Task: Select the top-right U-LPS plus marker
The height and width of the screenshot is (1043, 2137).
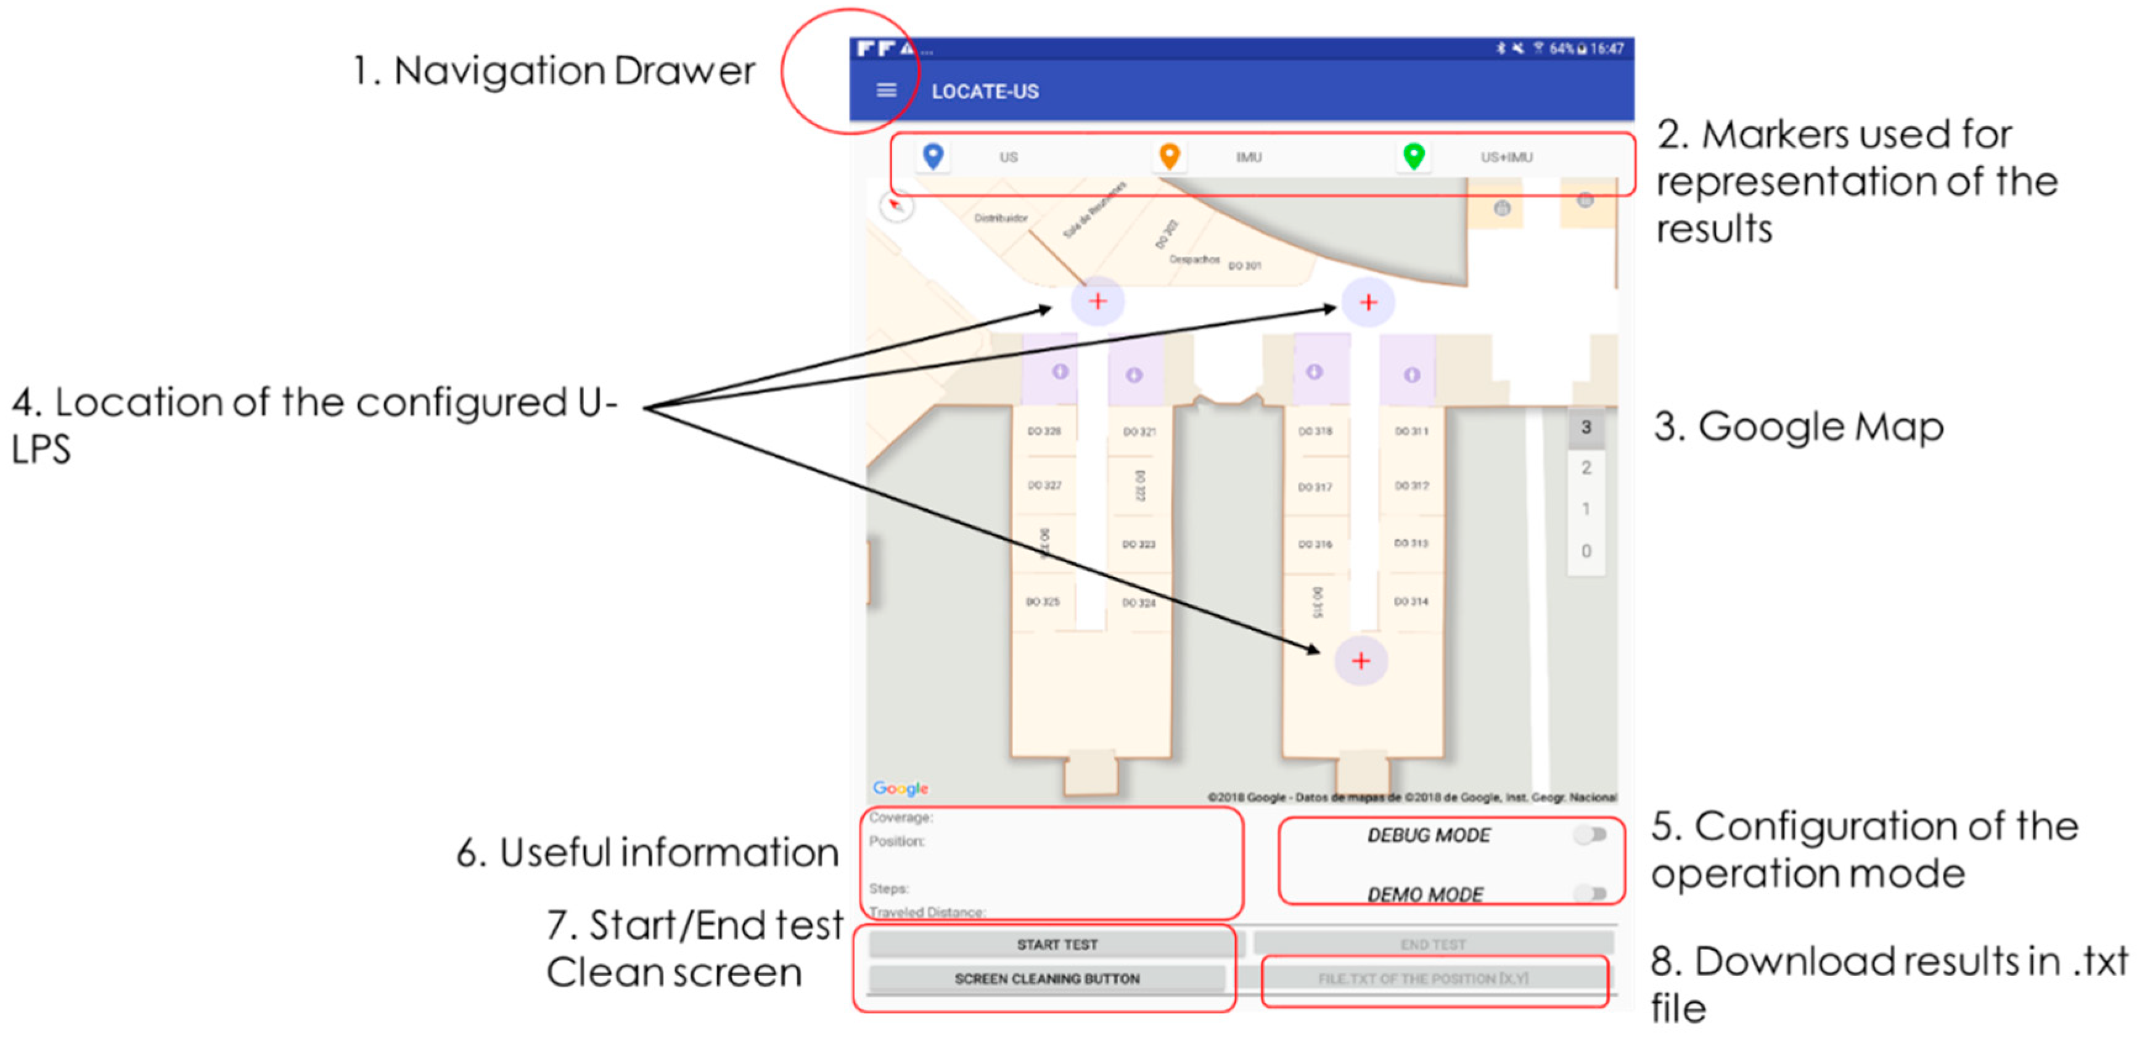Action: pos(1369,303)
